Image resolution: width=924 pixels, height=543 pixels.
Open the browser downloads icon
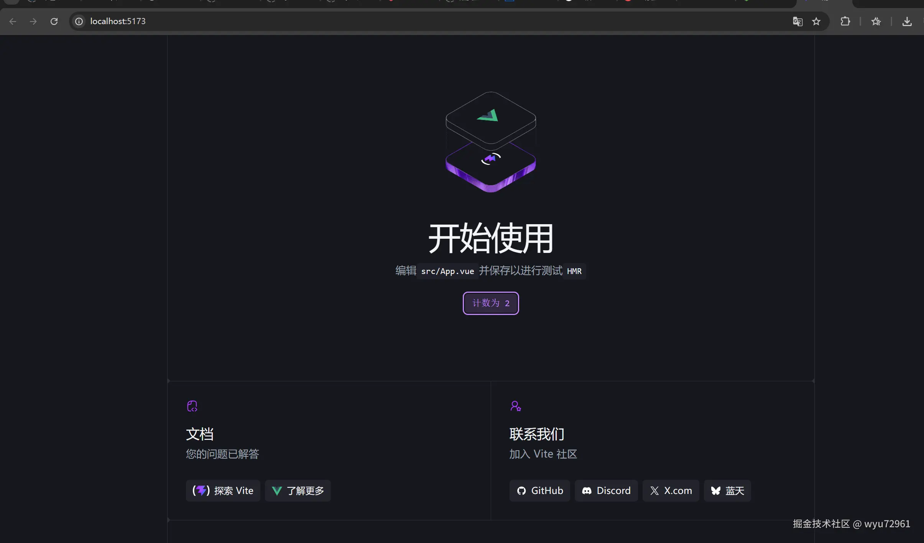click(907, 21)
